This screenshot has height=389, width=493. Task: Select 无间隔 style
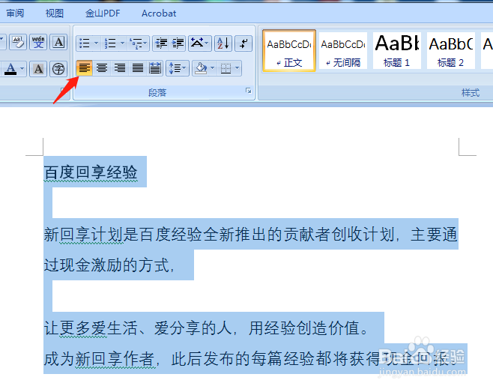coord(343,51)
